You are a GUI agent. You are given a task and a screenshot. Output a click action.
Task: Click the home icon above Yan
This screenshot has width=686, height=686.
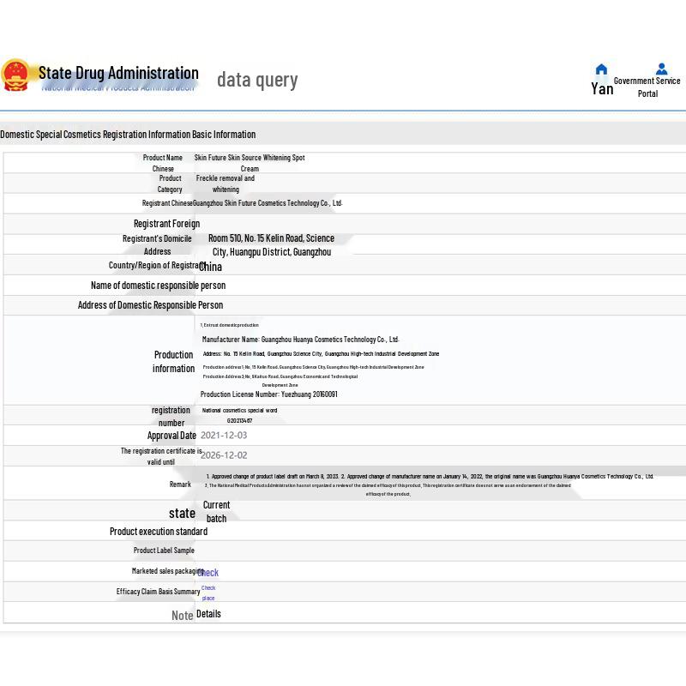click(601, 69)
